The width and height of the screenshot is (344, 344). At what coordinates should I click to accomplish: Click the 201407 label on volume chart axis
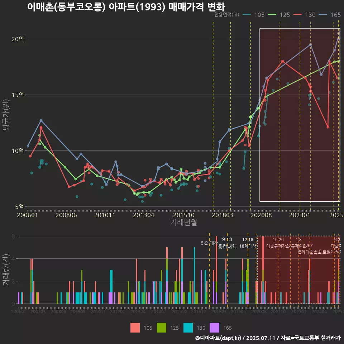pos(159,311)
